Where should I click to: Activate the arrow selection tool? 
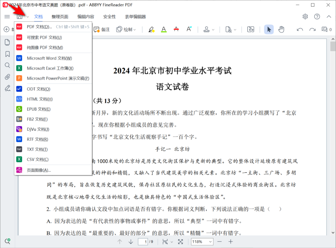pos(269,30)
